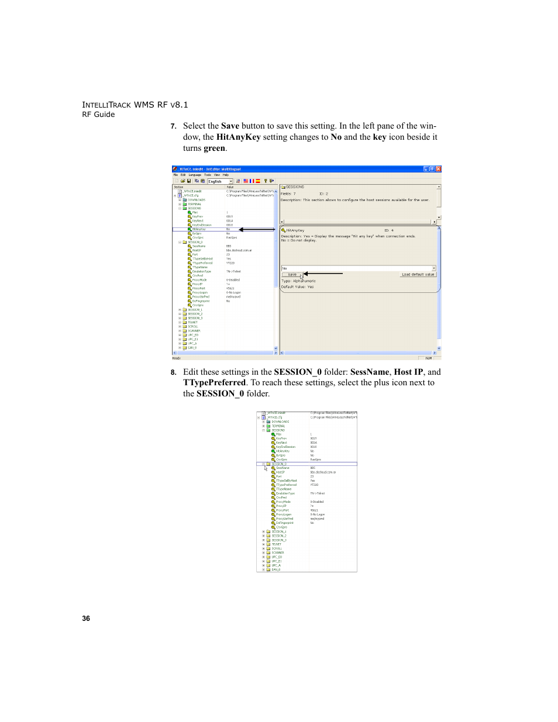Click the Value column header
The image size is (558, 722).
(252, 187)
